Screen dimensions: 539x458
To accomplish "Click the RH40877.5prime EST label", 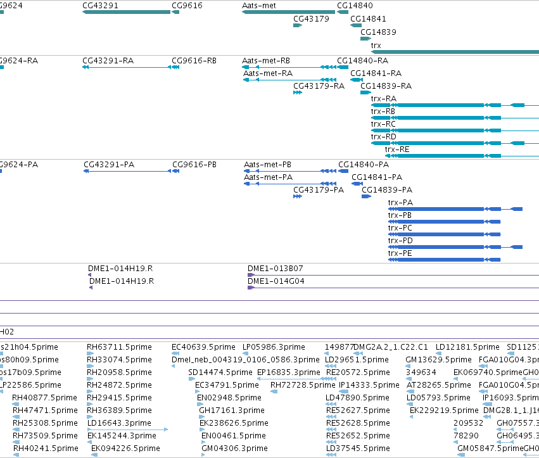I will [x=45, y=398].
